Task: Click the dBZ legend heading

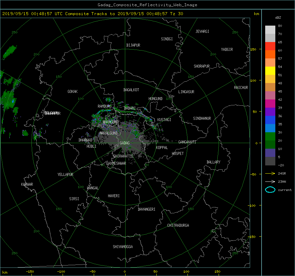Action: [278, 18]
